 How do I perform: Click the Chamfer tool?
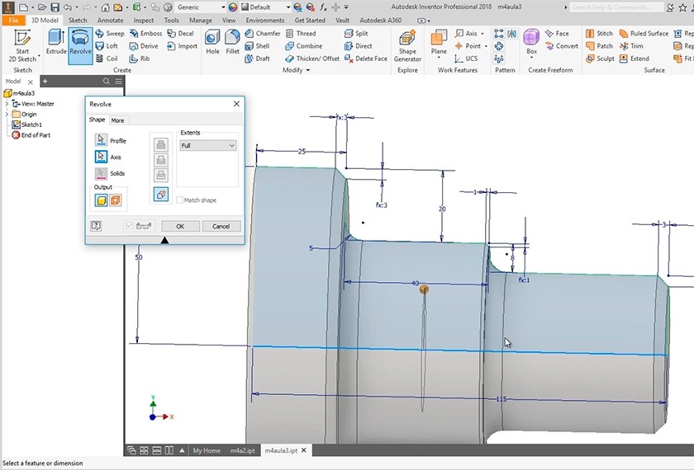click(262, 34)
